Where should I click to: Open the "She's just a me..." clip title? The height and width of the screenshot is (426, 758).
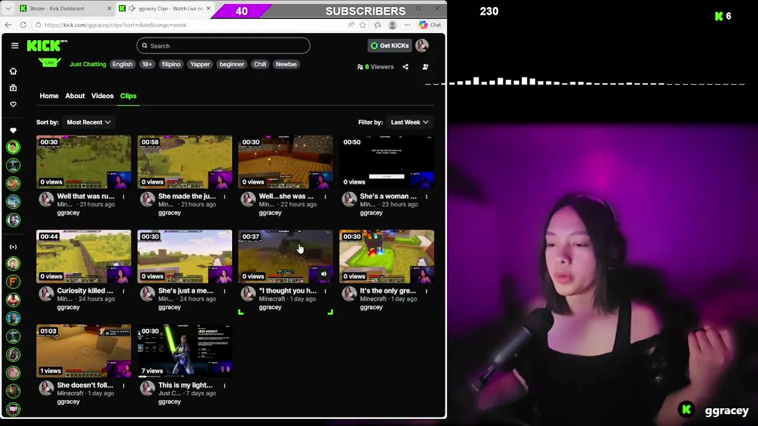point(185,291)
